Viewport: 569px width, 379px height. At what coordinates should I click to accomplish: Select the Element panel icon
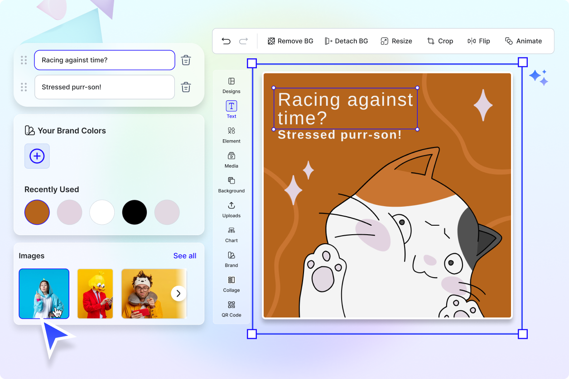tap(231, 134)
